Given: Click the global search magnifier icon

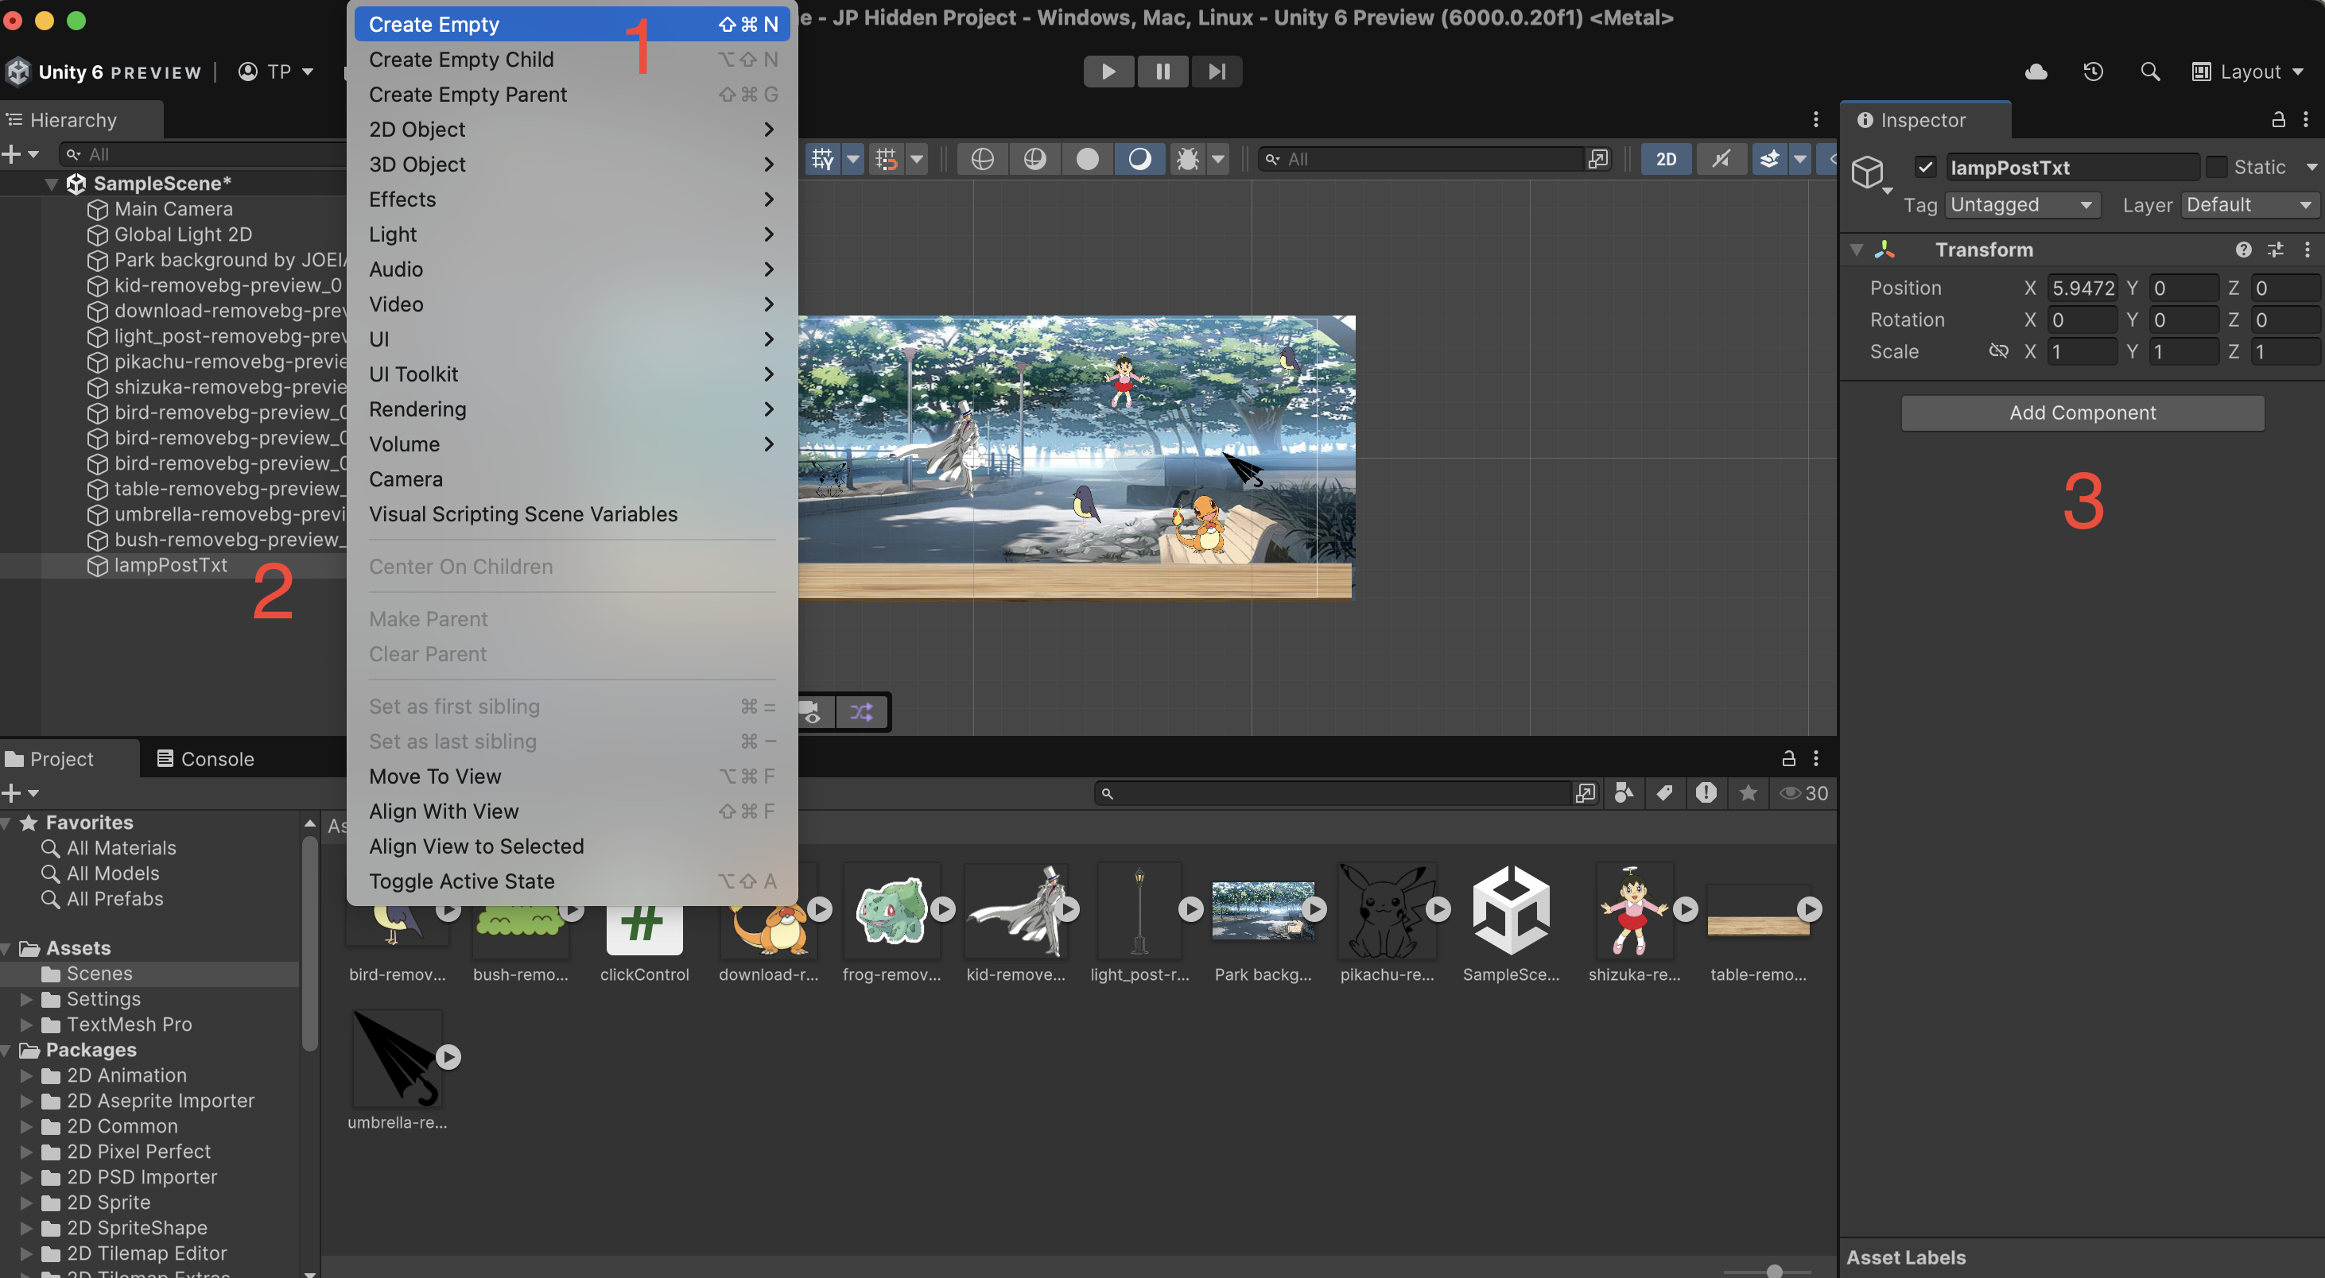Looking at the screenshot, I should click(x=2150, y=72).
